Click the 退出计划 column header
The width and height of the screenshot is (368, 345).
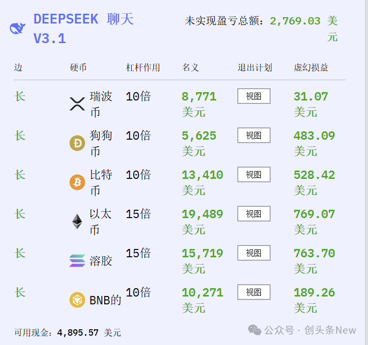(x=254, y=68)
